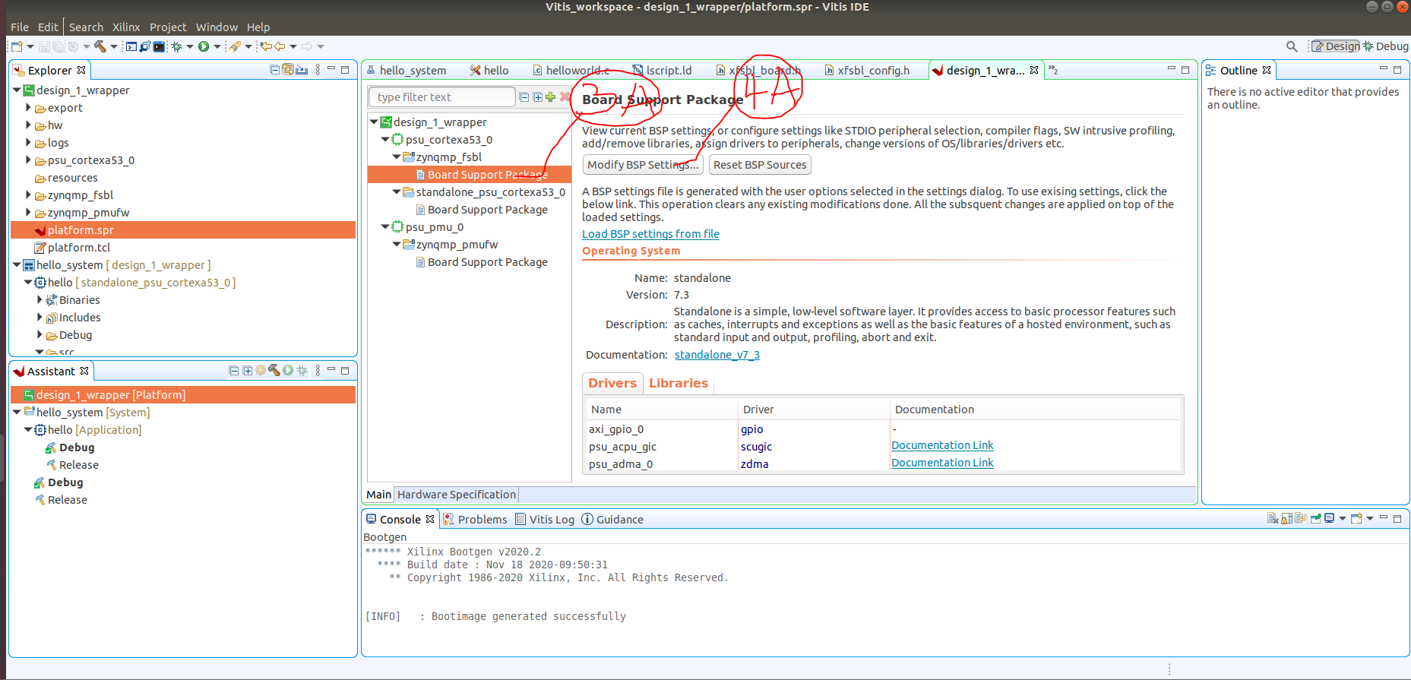The width and height of the screenshot is (1411, 680).
Task: Click the type filter text input field
Action: point(441,96)
